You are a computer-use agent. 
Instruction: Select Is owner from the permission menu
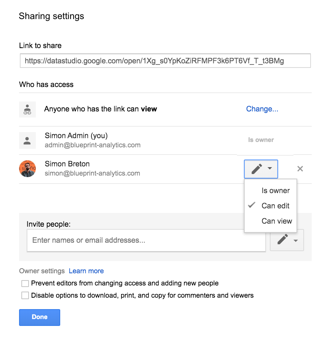[x=276, y=190]
